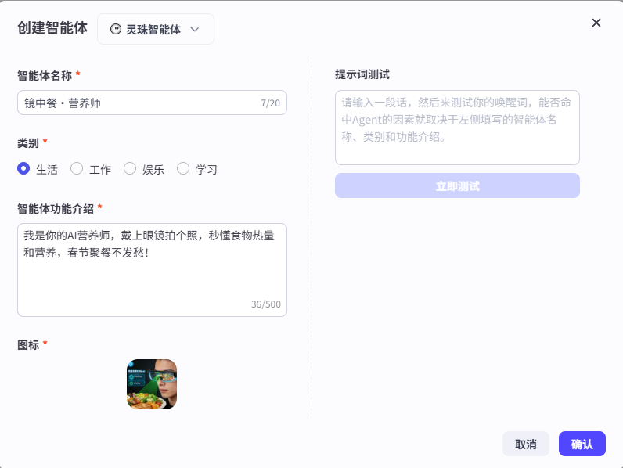Viewport: 623px width, 468px height.
Task: Click the 取消 button
Action: 526,444
